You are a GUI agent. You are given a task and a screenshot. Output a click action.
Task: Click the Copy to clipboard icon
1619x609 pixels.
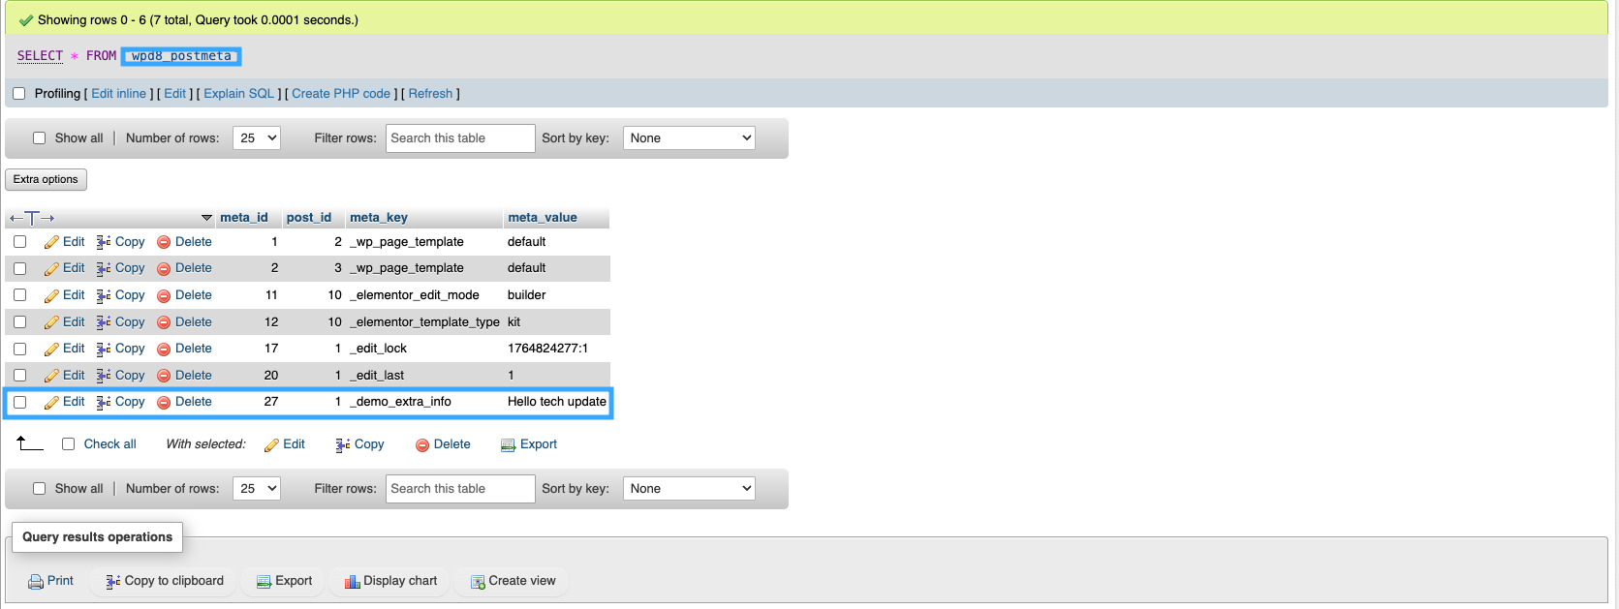tap(113, 582)
